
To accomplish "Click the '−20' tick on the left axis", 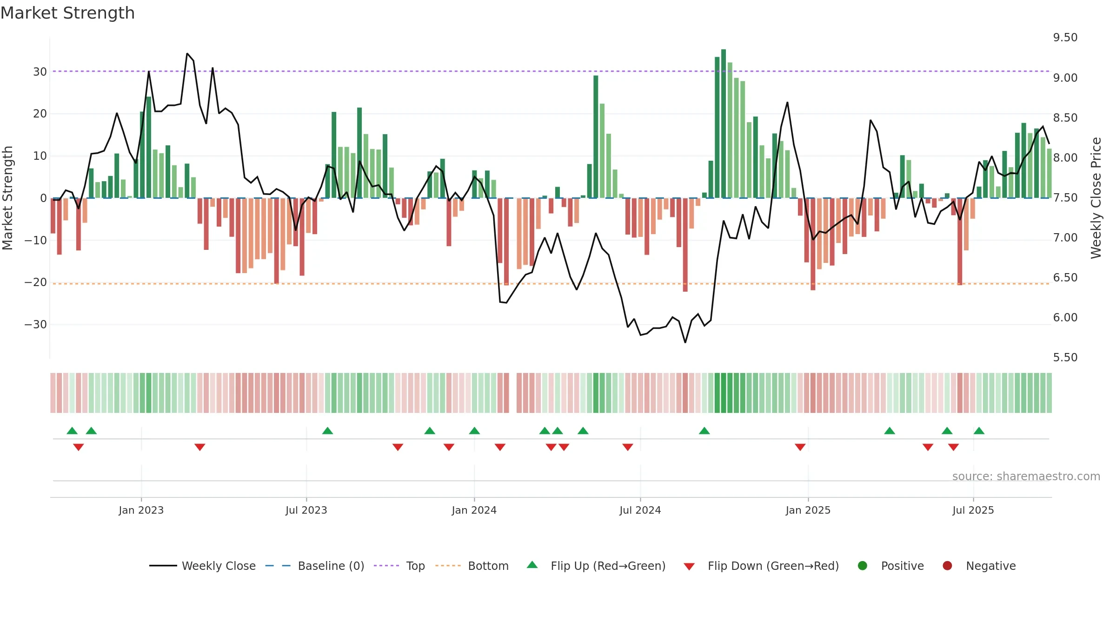I will tap(36, 282).
